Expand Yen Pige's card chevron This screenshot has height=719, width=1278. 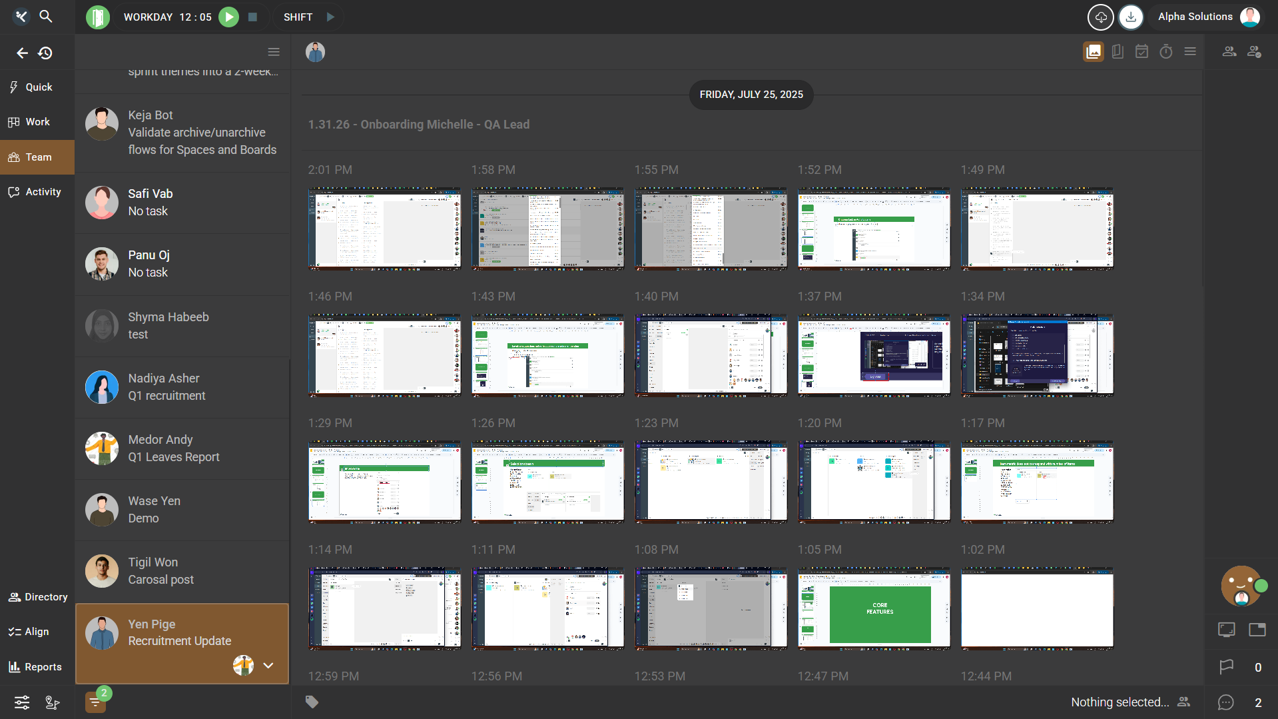coord(268,666)
